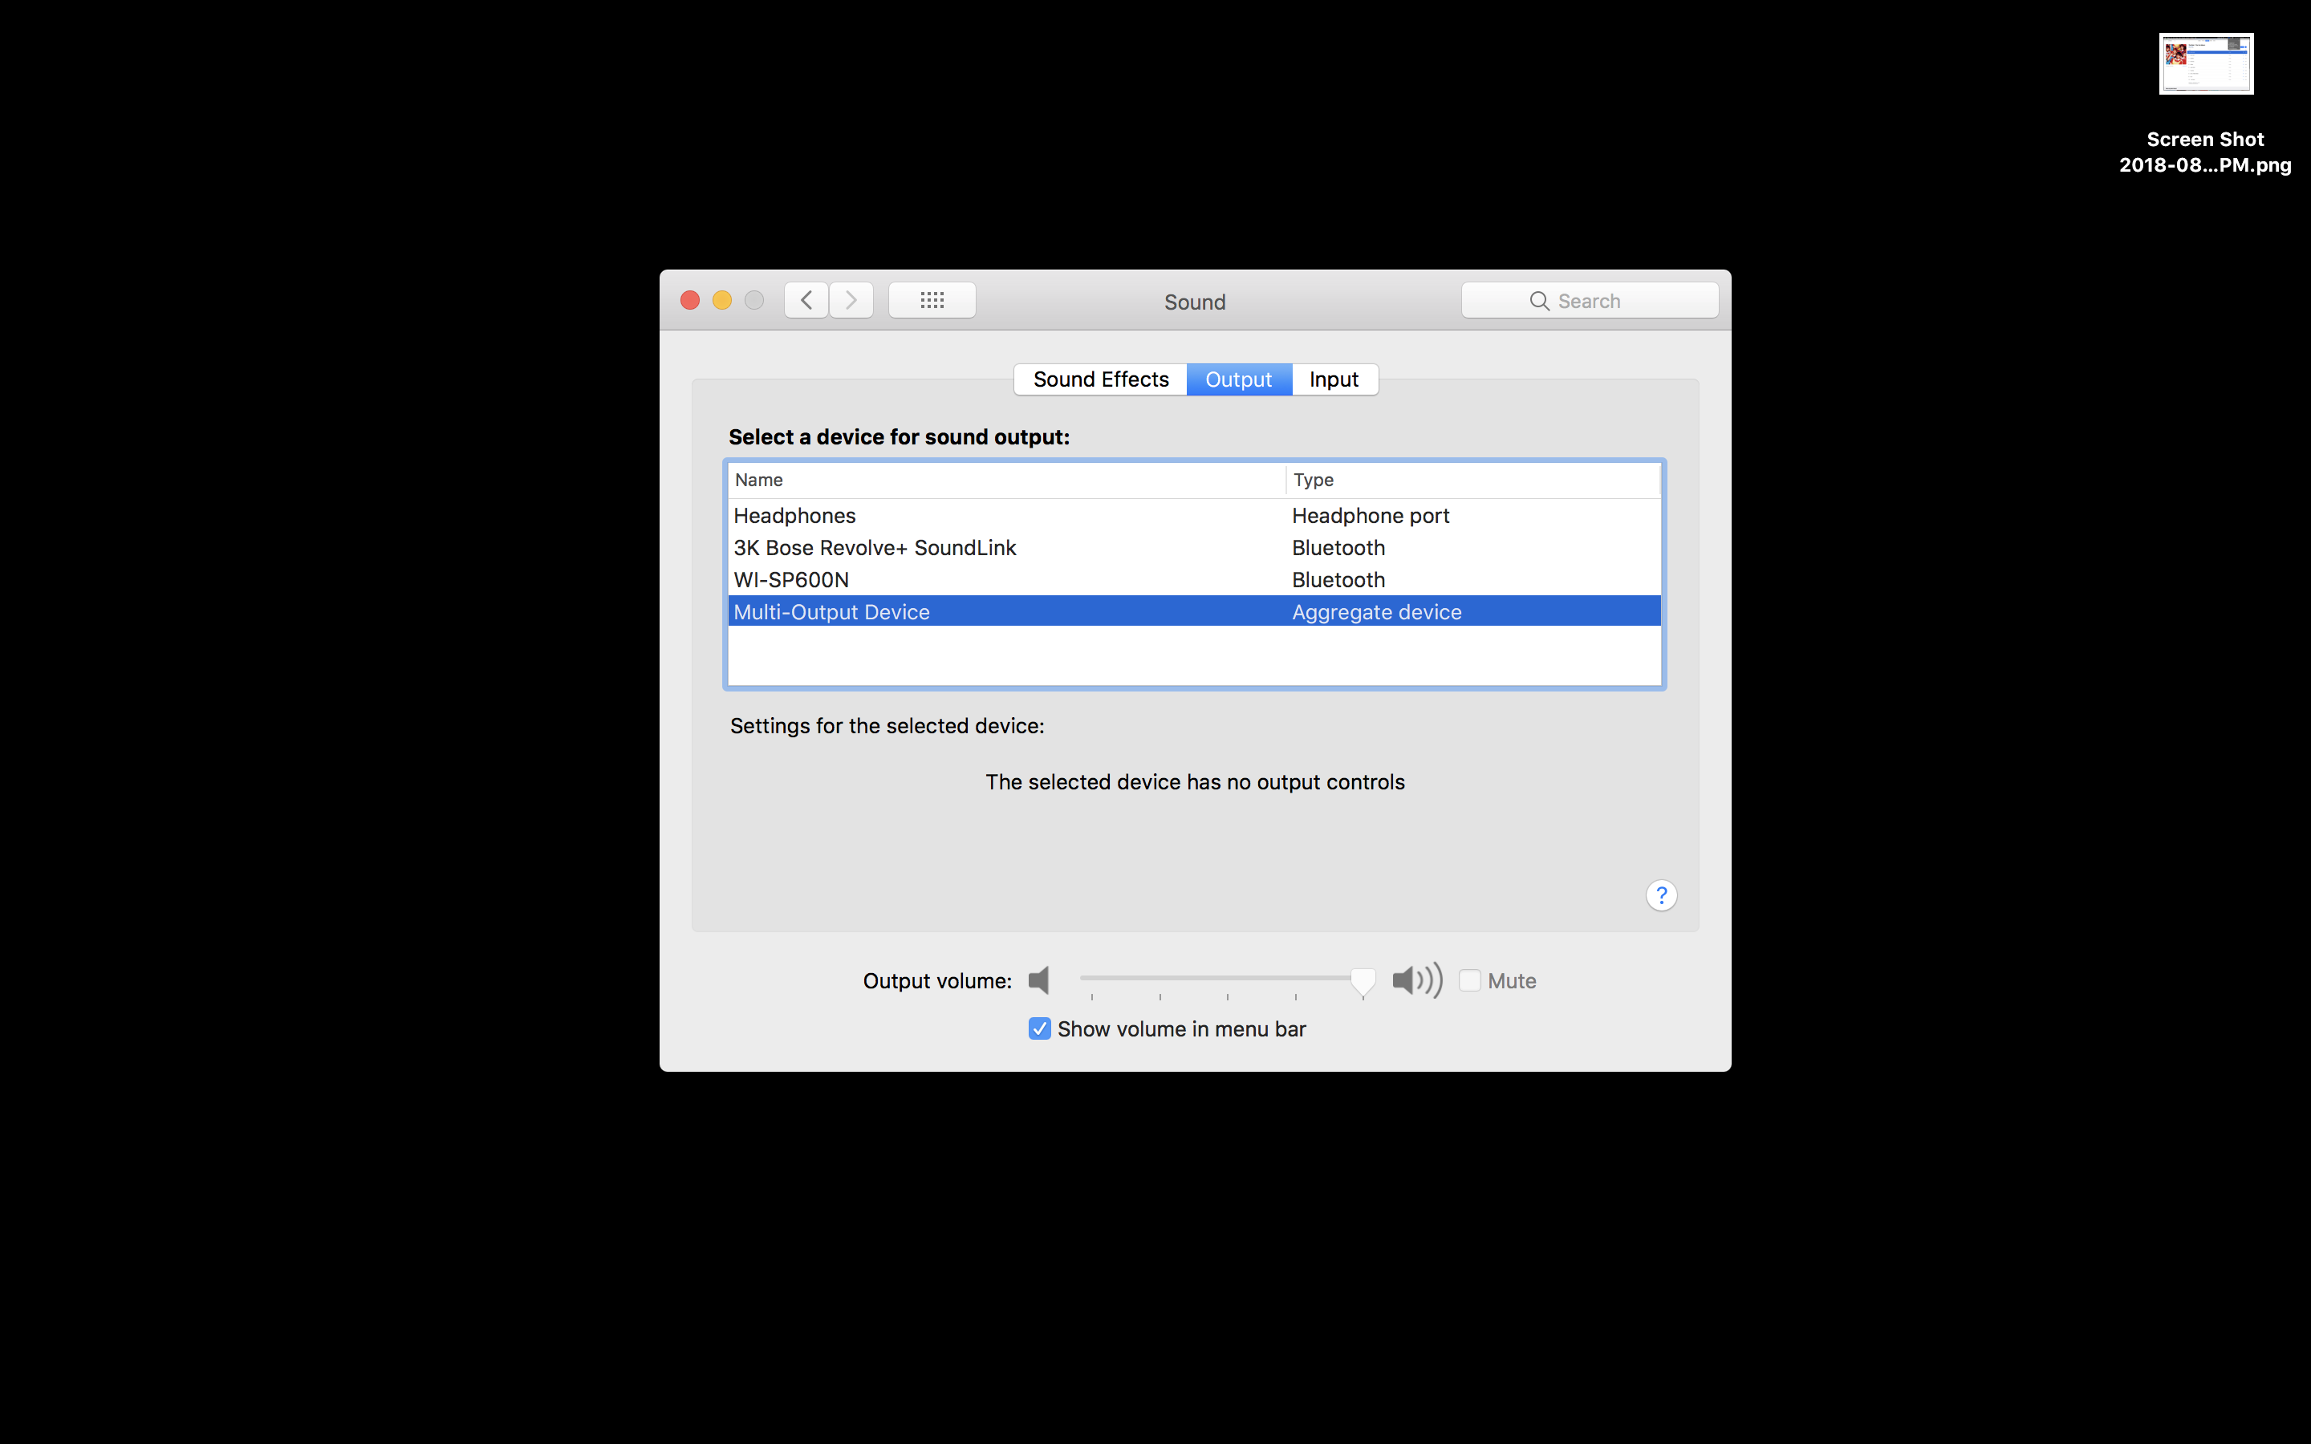Show all preferences grid button
Viewport: 2311px width, 1444px height.
pos(932,301)
